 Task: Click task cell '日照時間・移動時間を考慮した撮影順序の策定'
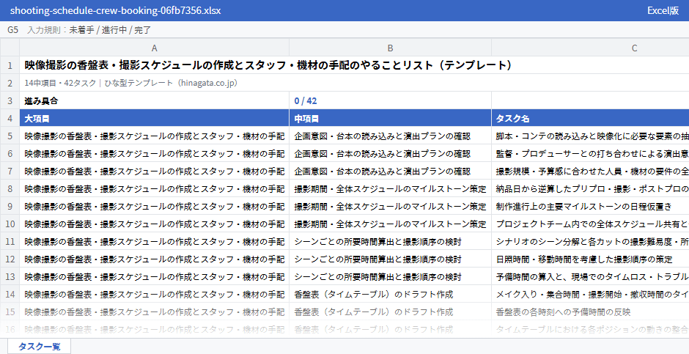(590, 259)
